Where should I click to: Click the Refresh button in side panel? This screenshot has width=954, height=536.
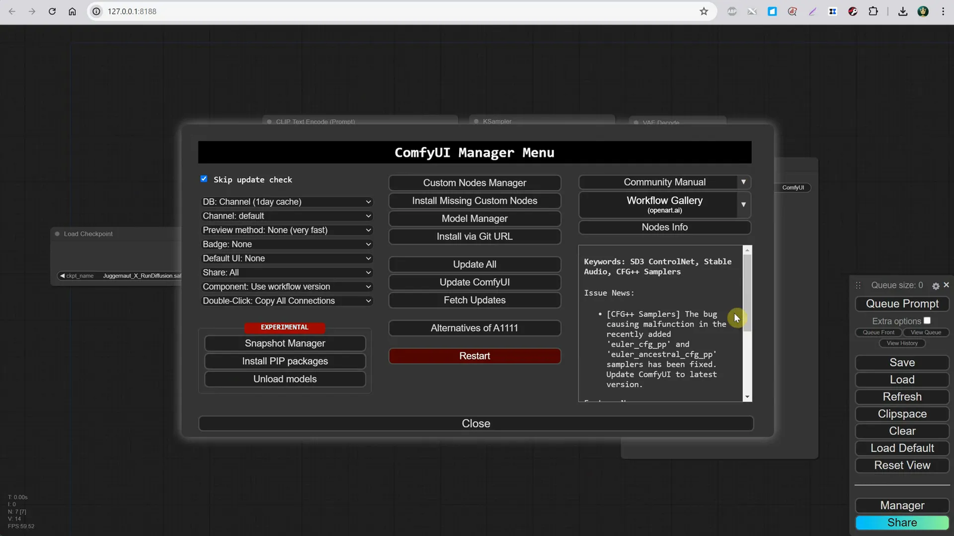point(902,397)
